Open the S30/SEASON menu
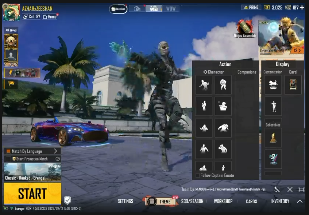309x215 pixels. [192, 201]
